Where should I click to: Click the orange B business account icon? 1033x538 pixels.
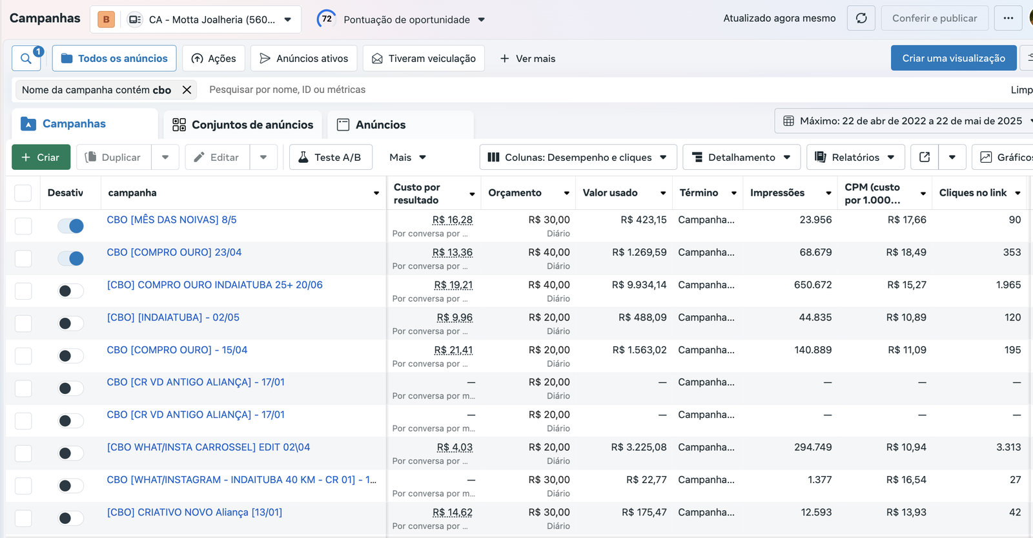[107, 19]
